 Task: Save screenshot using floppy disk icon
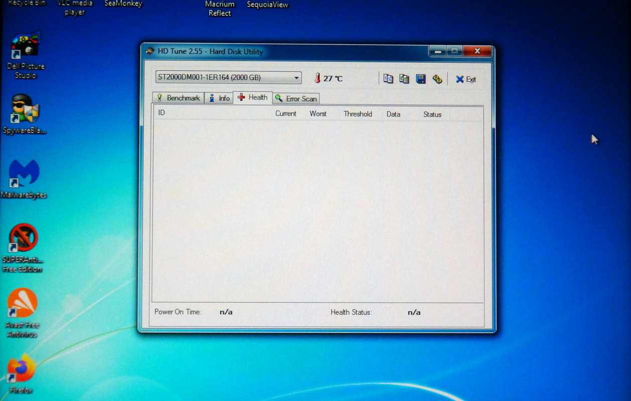421,79
